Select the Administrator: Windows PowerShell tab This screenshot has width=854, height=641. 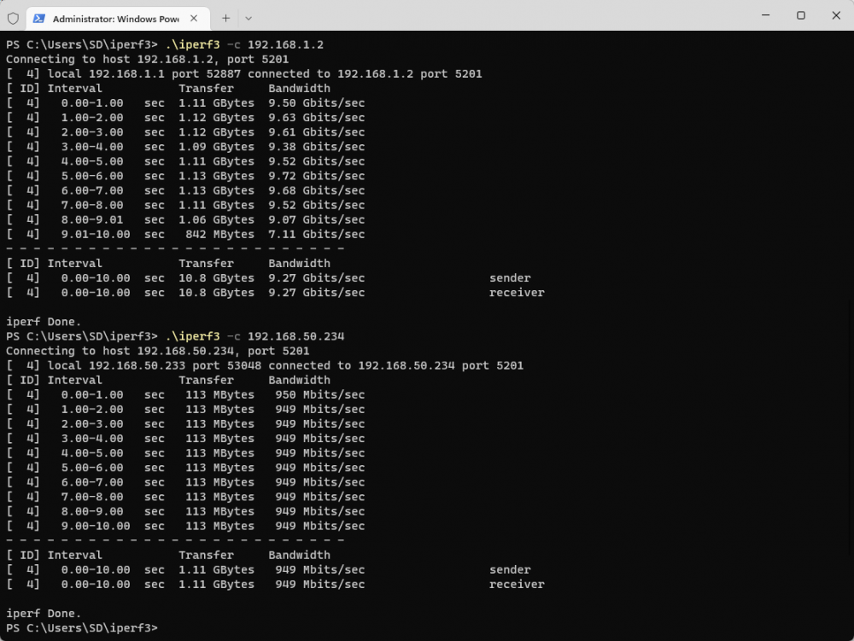[118, 19]
